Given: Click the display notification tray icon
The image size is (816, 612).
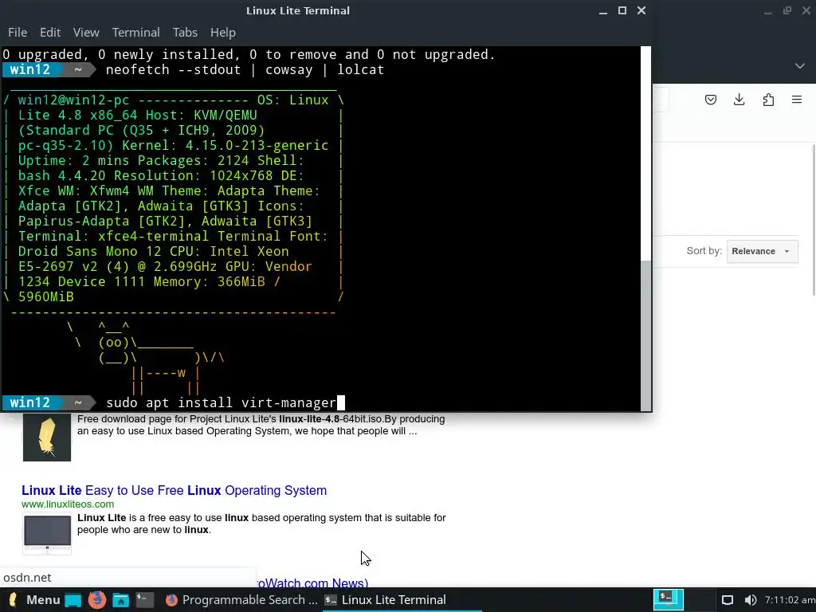Looking at the screenshot, I should click(x=728, y=600).
